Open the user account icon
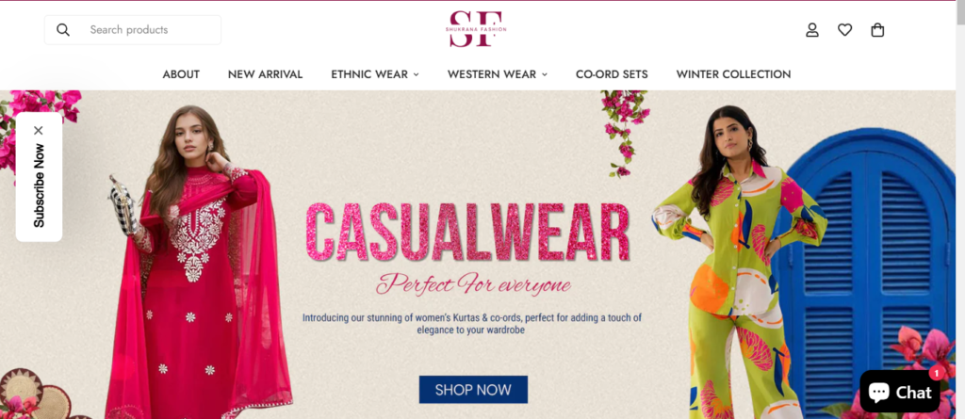 (x=812, y=29)
